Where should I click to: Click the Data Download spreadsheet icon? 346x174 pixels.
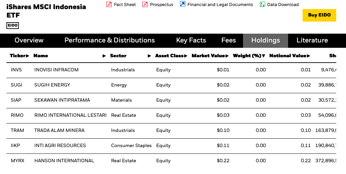tap(262, 4)
